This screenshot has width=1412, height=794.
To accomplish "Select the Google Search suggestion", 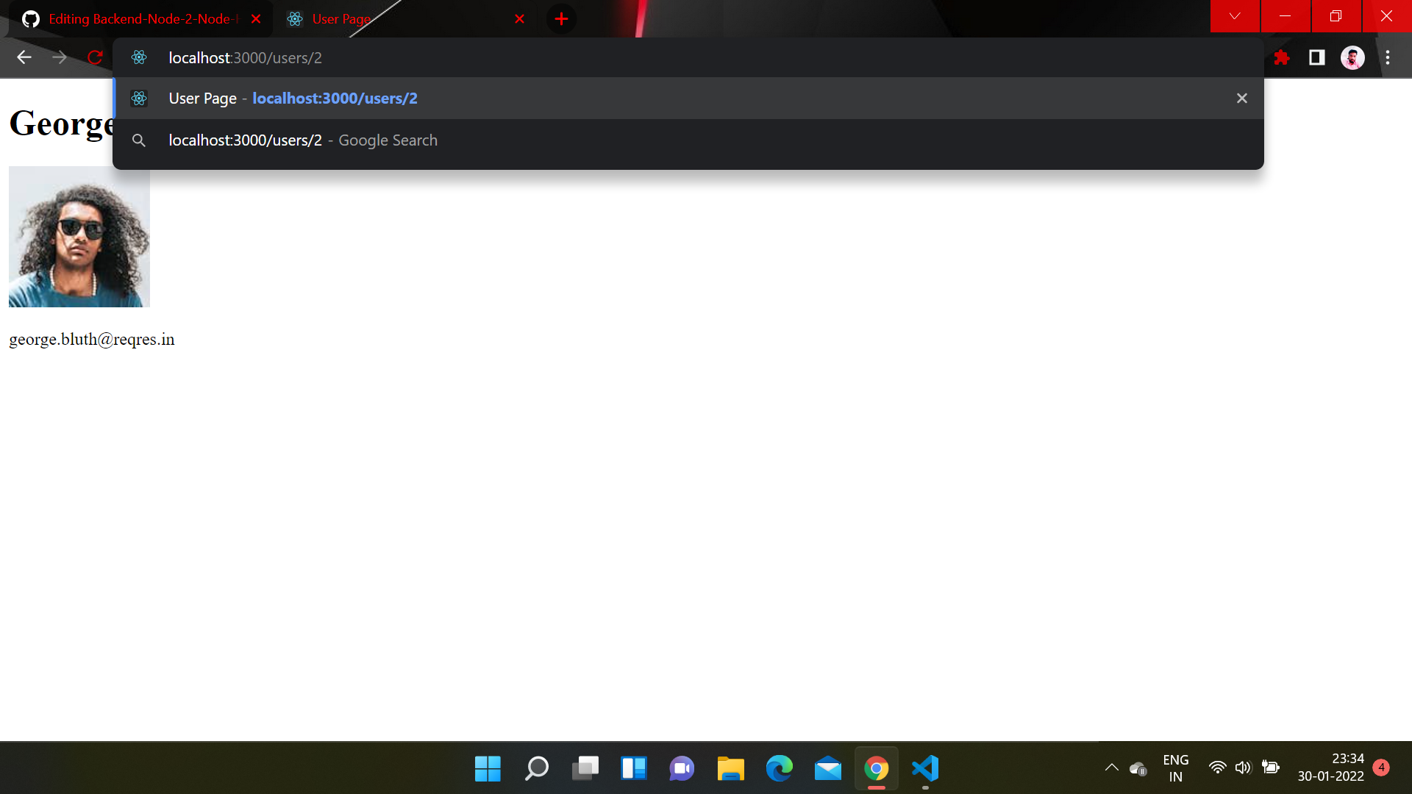I will [x=303, y=140].
